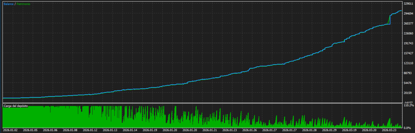The height and width of the screenshot is (133, 415).
Task: Select the 329011 value on the balance axis
Action: click(408, 4)
